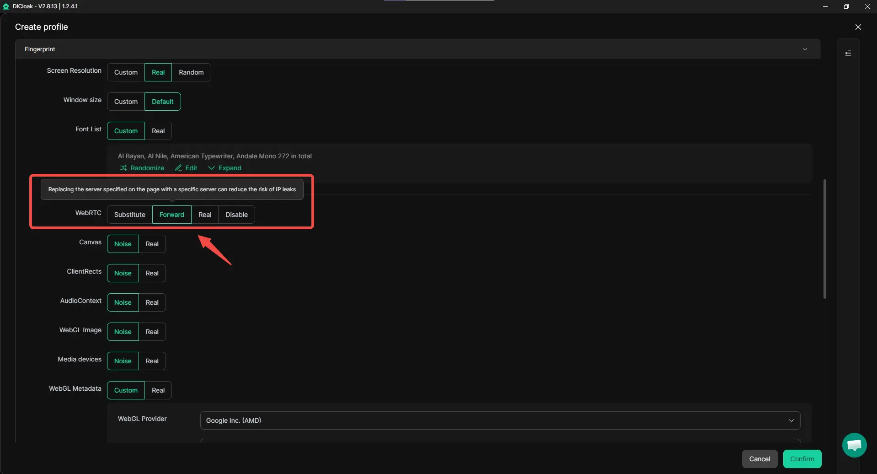Click the sidebar collapse icon at right

tap(848, 53)
